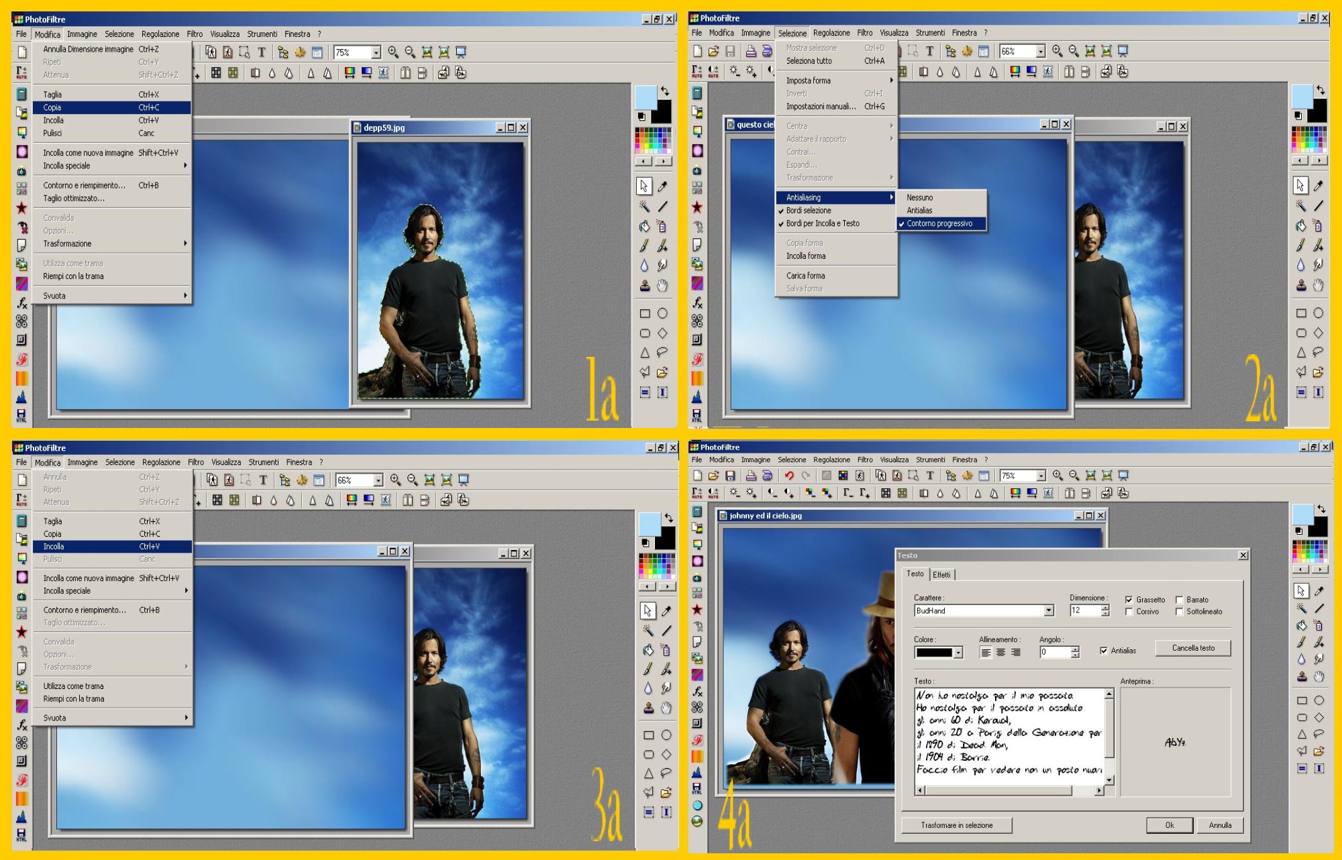Screen dimensions: 1342x860
Task: Left-align text in the Testo dialog
Action: pyautogui.click(x=986, y=653)
